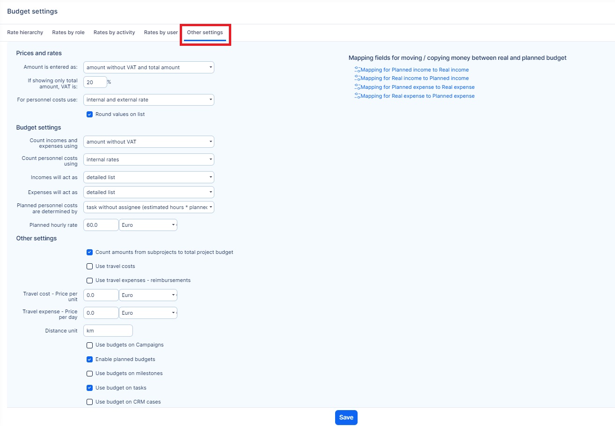Click mapping icon beside Real income to Planned income
Viewport: 615px width, 426px height.
tap(357, 78)
